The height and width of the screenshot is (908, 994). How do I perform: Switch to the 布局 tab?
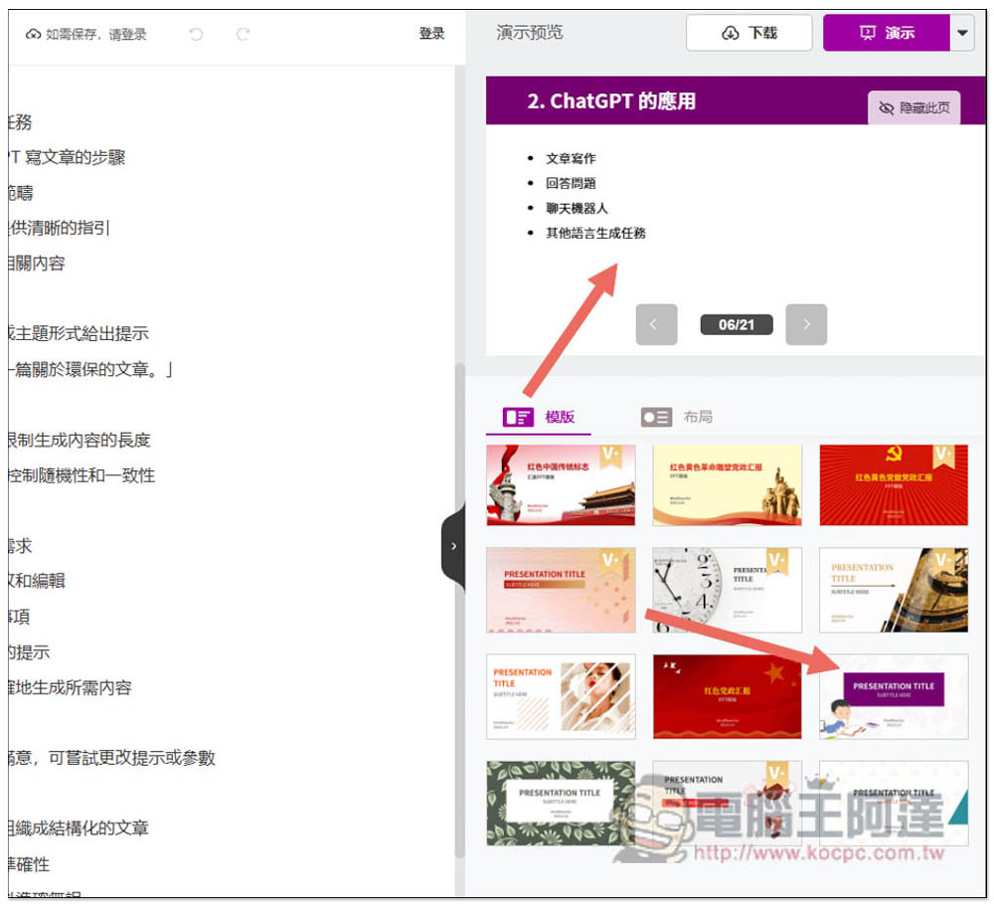676,418
